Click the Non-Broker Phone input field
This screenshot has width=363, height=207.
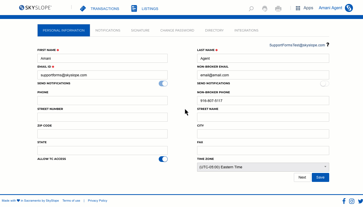[x=263, y=100]
